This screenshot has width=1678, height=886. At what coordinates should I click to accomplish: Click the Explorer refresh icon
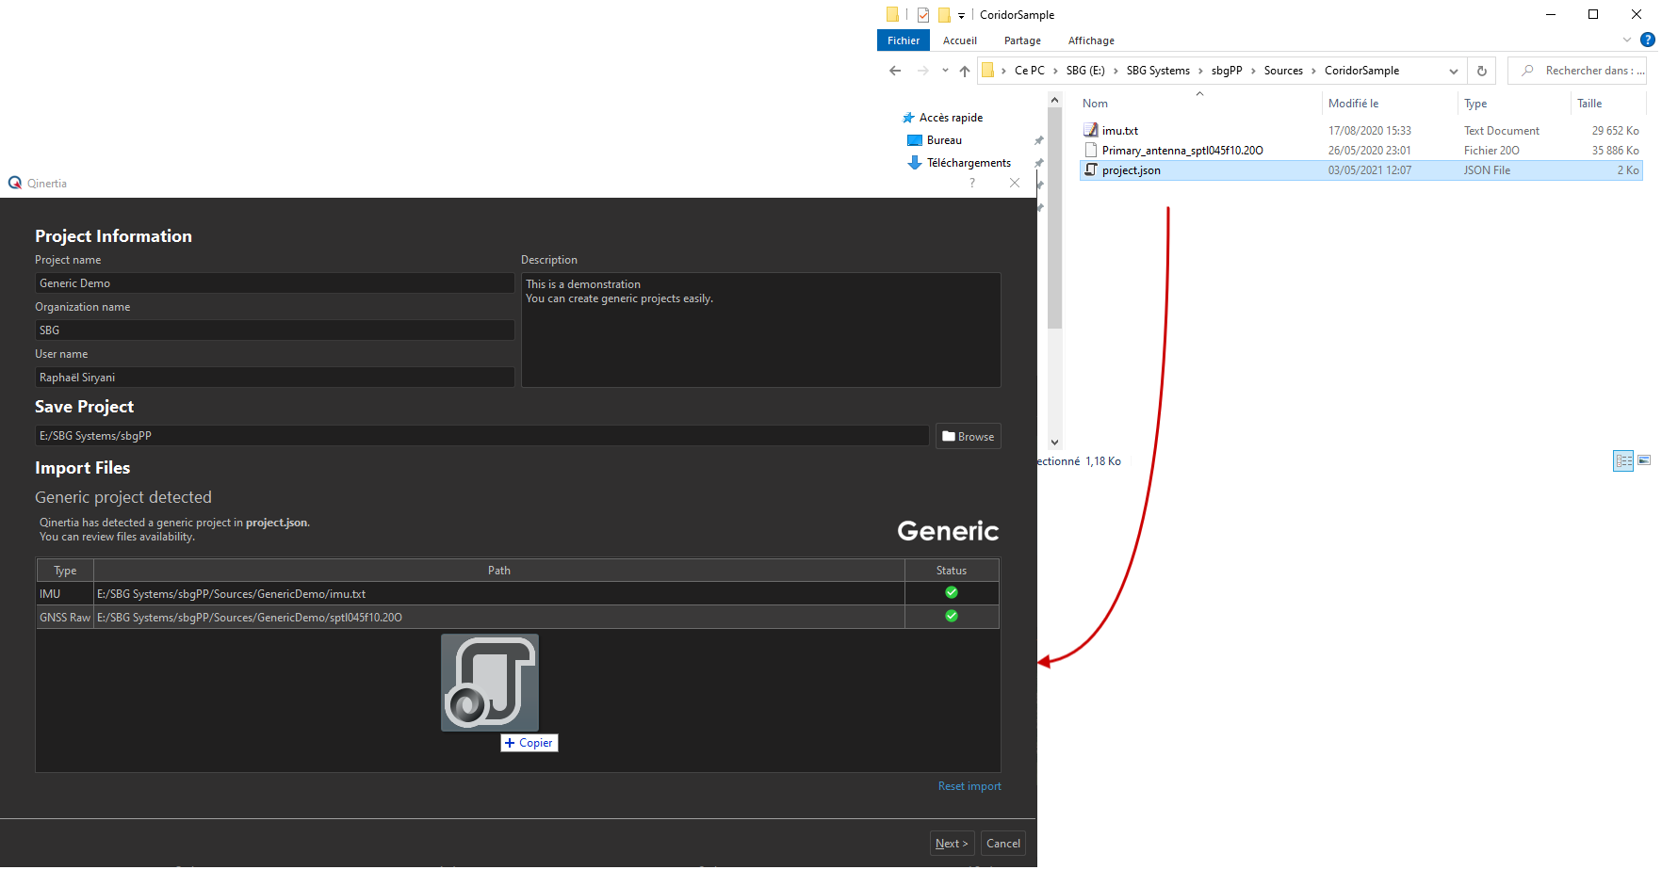(x=1481, y=71)
